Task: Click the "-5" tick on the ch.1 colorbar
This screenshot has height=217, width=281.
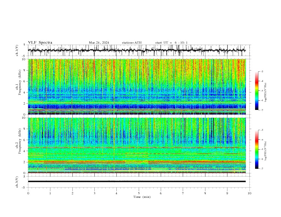Action: coord(261,91)
